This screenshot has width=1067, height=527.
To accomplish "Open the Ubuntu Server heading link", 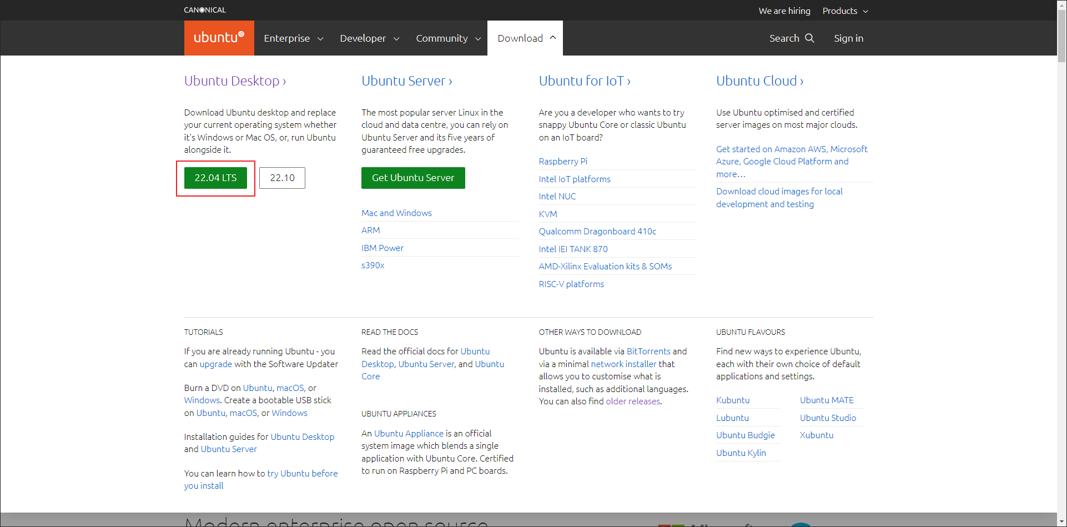I will (406, 81).
